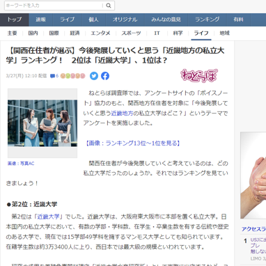
Task: Open the 近畿地方 inline link
Action: click(122, 114)
